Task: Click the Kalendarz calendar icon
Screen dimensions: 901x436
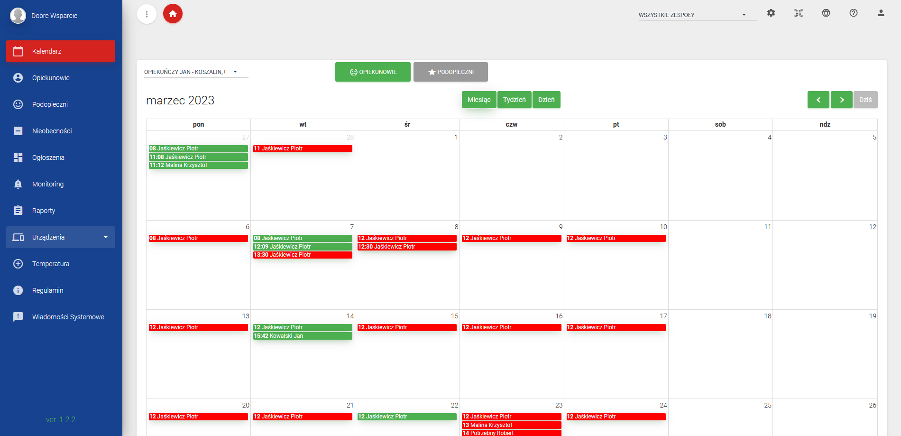Action: 18,51
